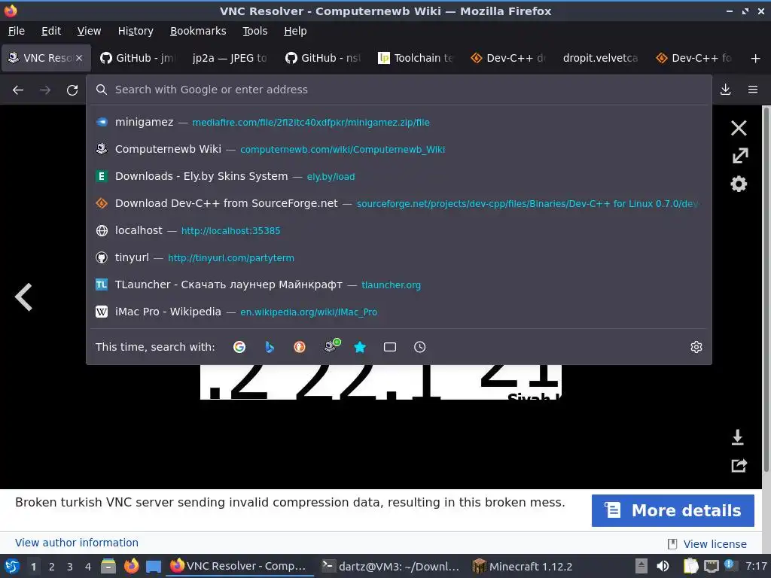Screen dimensions: 771x578
Task: Open the Firefox hamburger application menu
Action: (x=753, y=90)
